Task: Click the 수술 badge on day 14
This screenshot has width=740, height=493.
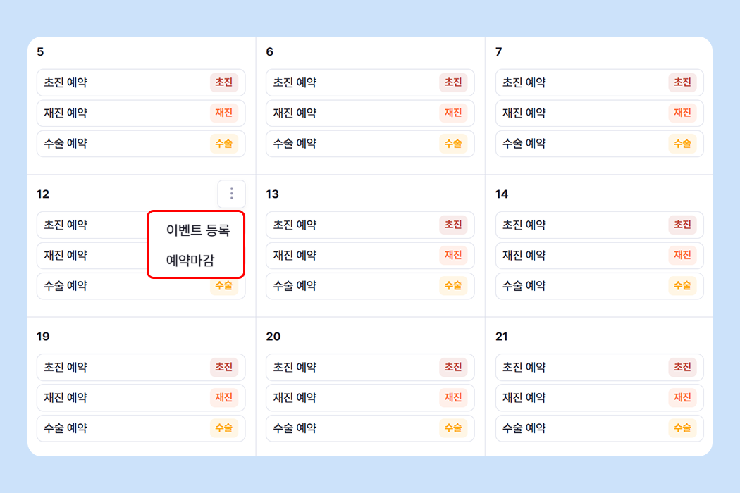Action: [682, 286]
